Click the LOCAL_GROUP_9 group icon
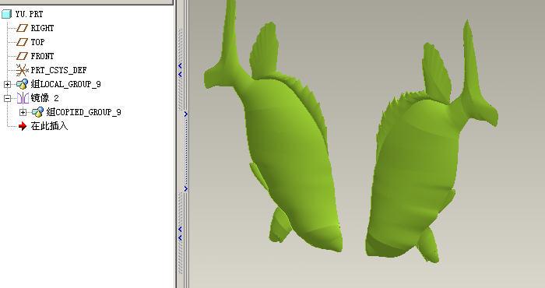 tap(23, 84)
